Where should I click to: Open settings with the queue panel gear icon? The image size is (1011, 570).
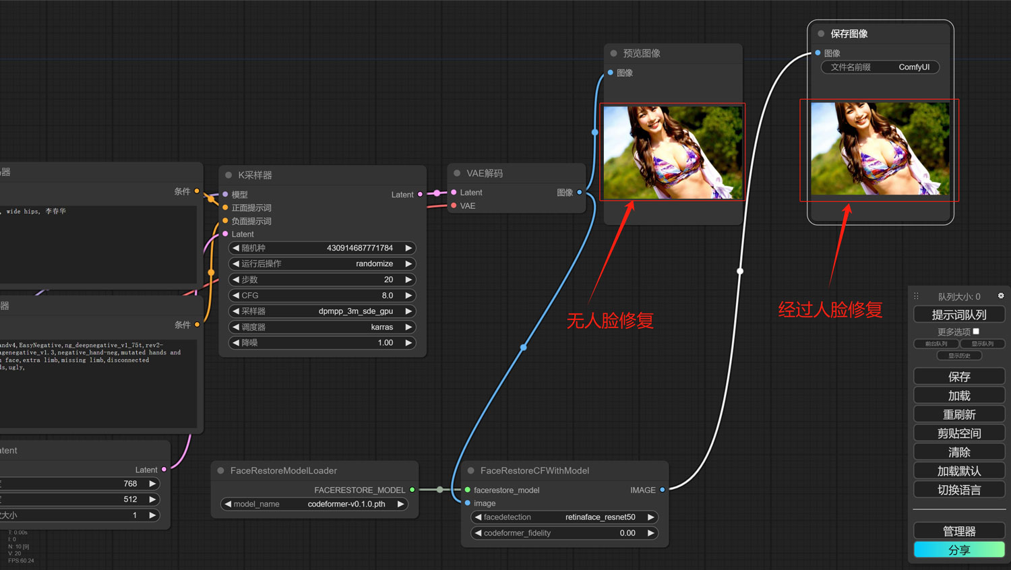[x=1001, y=296]
